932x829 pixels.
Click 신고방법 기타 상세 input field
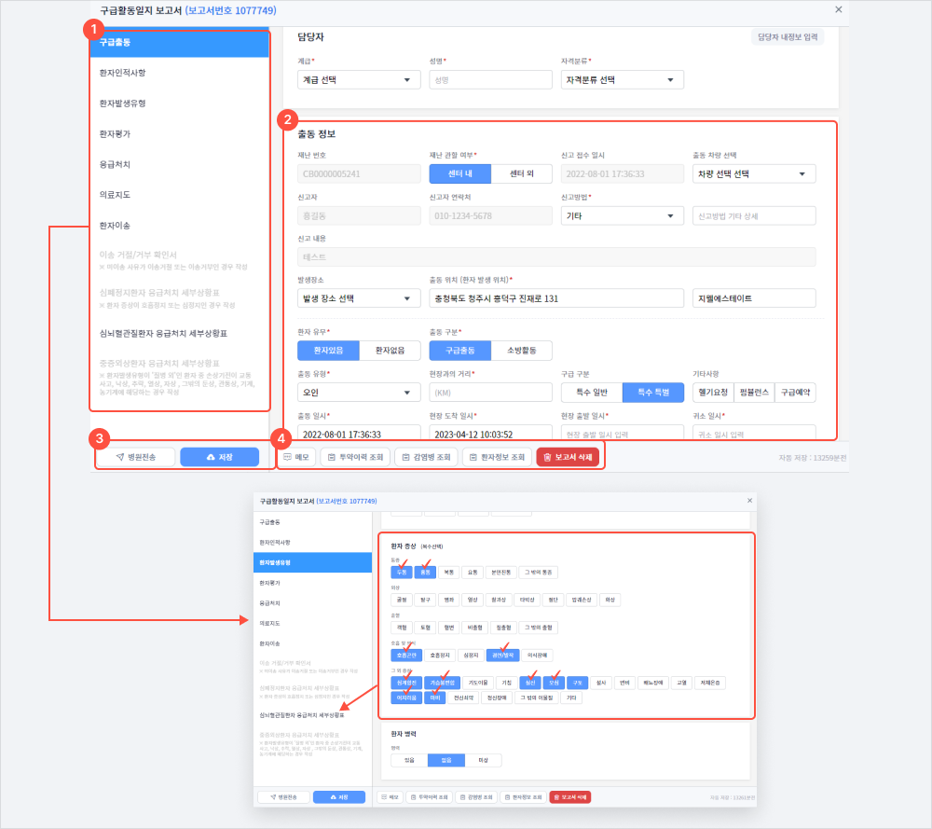754,215
